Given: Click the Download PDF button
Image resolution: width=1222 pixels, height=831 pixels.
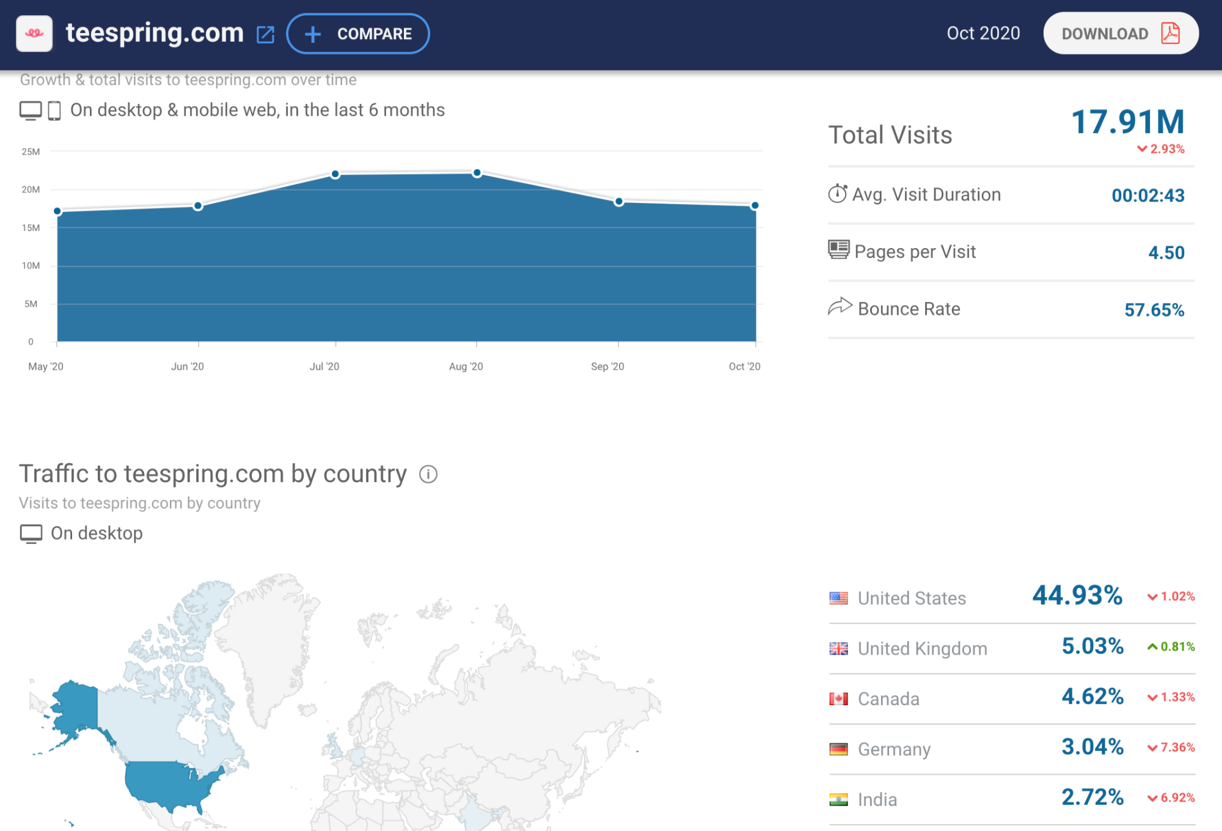Looking at the screenshot, I should (x=1121, y=34).
